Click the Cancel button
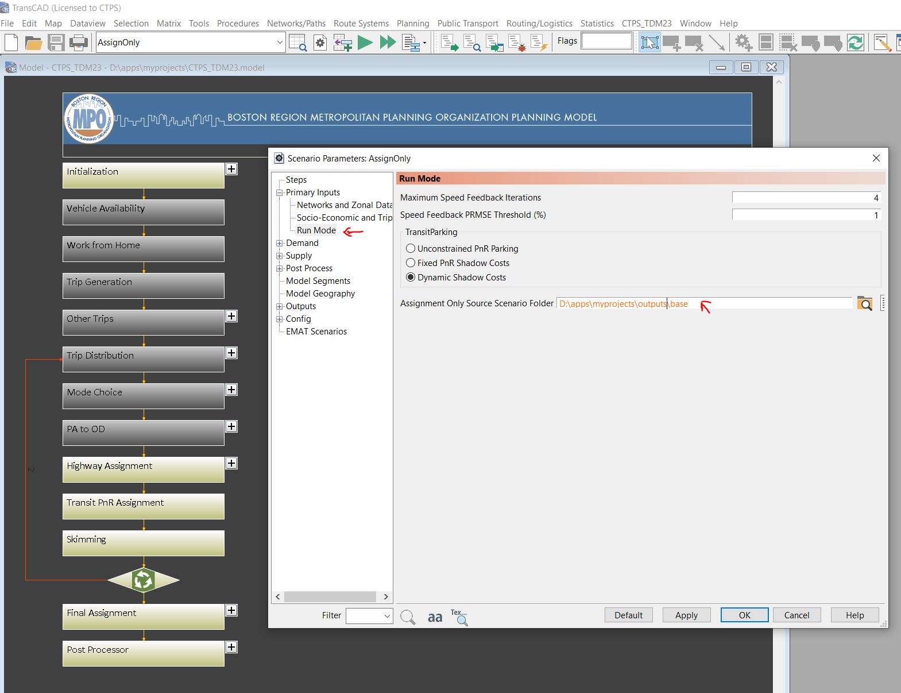 [797, 615]
